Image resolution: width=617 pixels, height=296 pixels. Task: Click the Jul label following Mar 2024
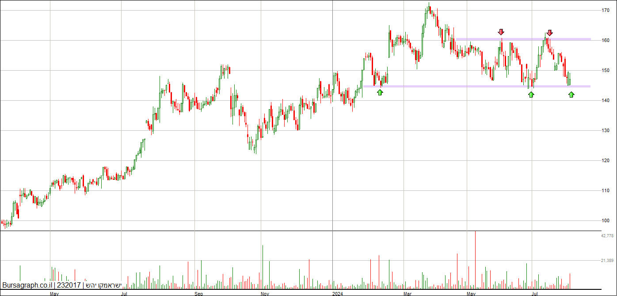535,293
